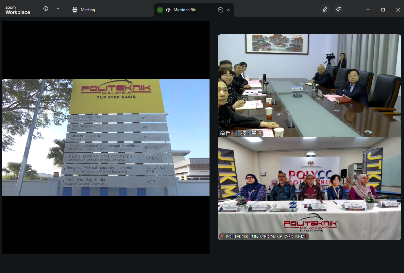Select the My video file tab
Viewport: 404px width, 273px height.
(x=185, y=10)
